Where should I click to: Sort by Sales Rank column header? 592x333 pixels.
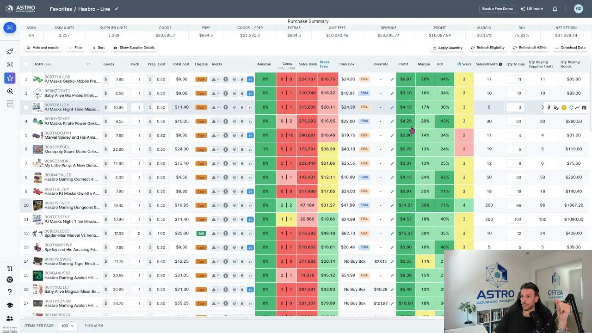pyautogui.click(x=308, y=64)
